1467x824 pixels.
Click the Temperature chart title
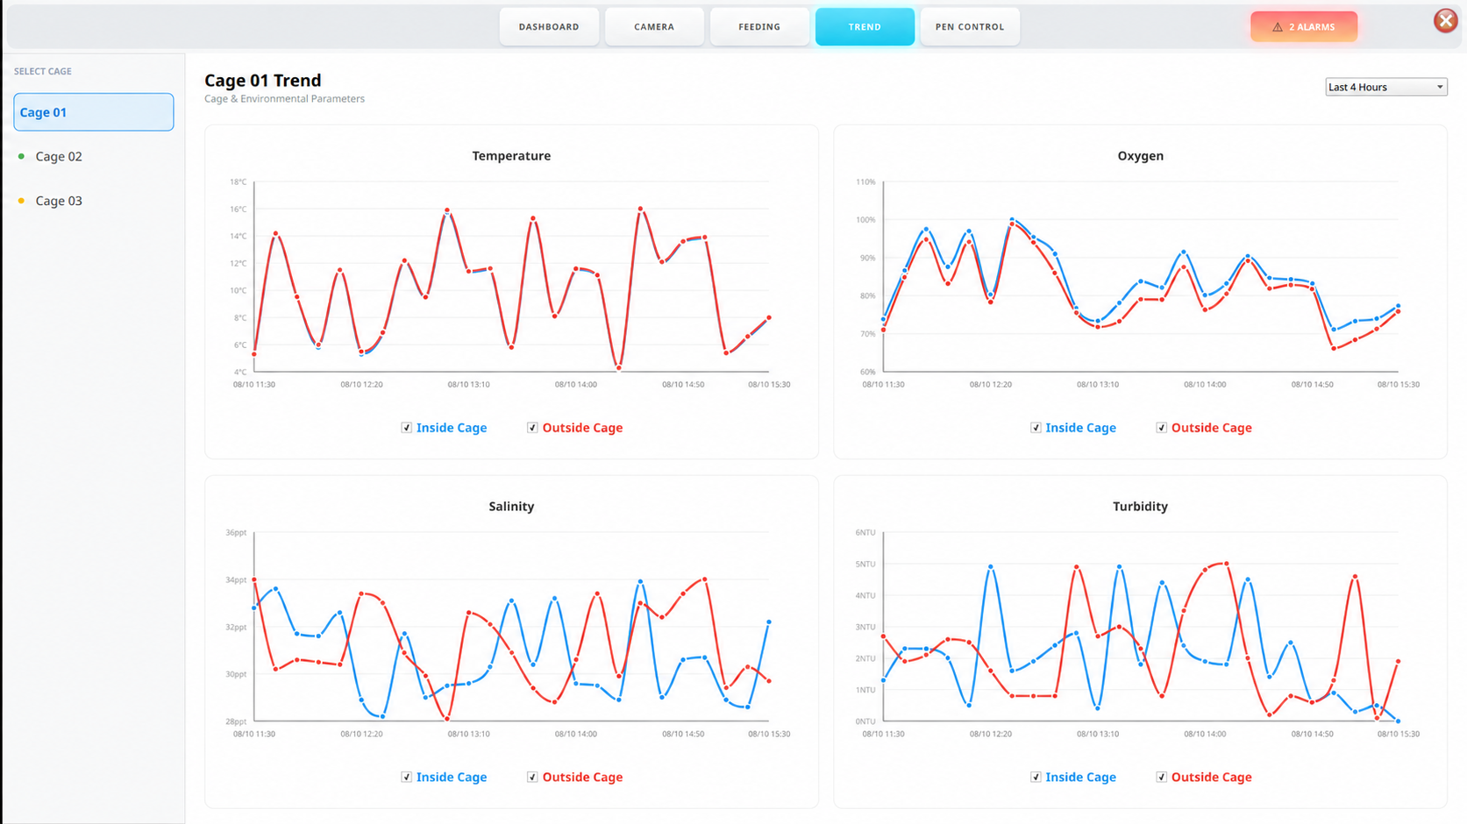(x=511, y=156)
